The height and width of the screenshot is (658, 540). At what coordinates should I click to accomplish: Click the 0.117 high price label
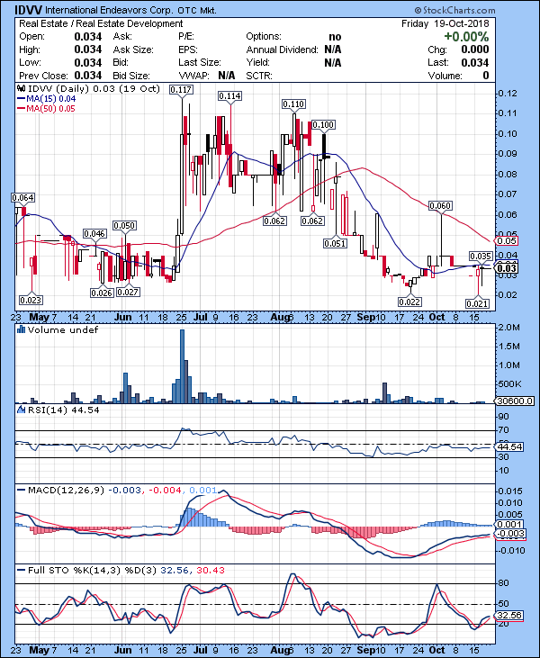pyautogui.click(x=181, y=89)
